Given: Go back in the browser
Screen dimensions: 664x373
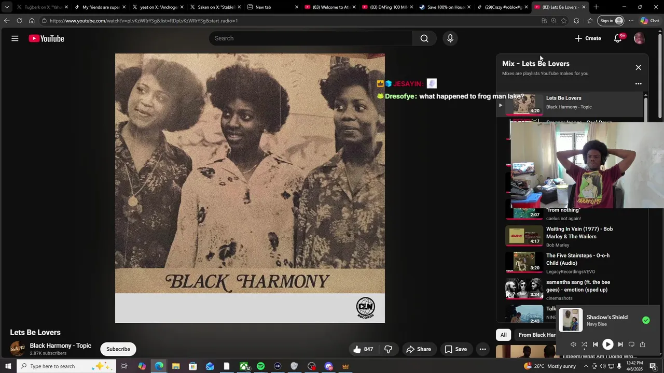Looking at the screenshot, I should (7, 21).
